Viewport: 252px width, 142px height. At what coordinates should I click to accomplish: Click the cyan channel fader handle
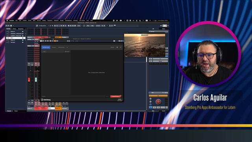point(36,80)
